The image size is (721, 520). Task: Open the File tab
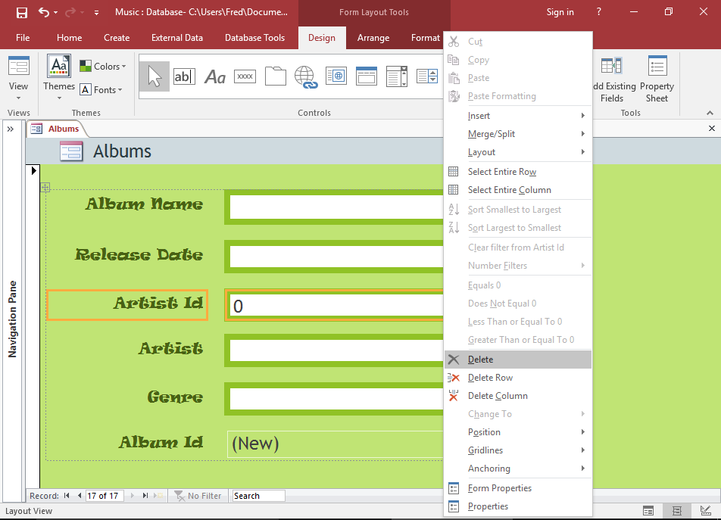pyautogui.click(x=23, y=38)
